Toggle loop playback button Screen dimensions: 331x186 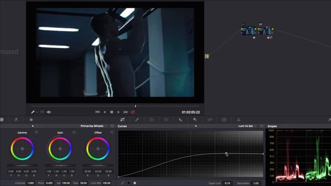point(133,112)
